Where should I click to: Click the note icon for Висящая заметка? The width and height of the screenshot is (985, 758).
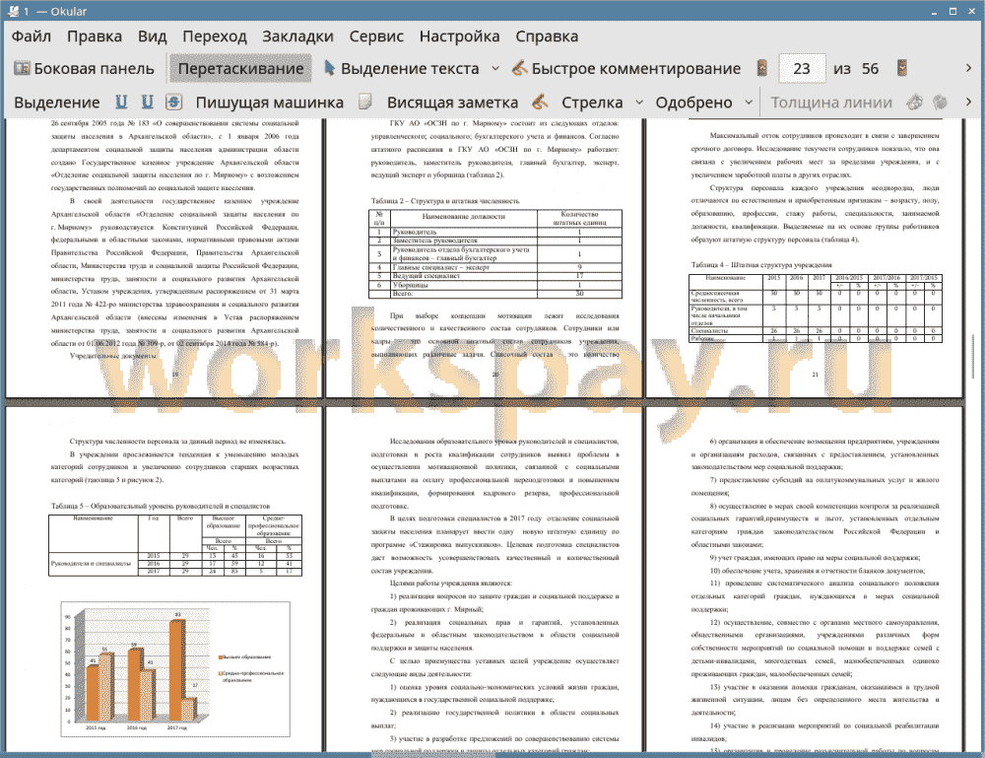pos(365,102)
